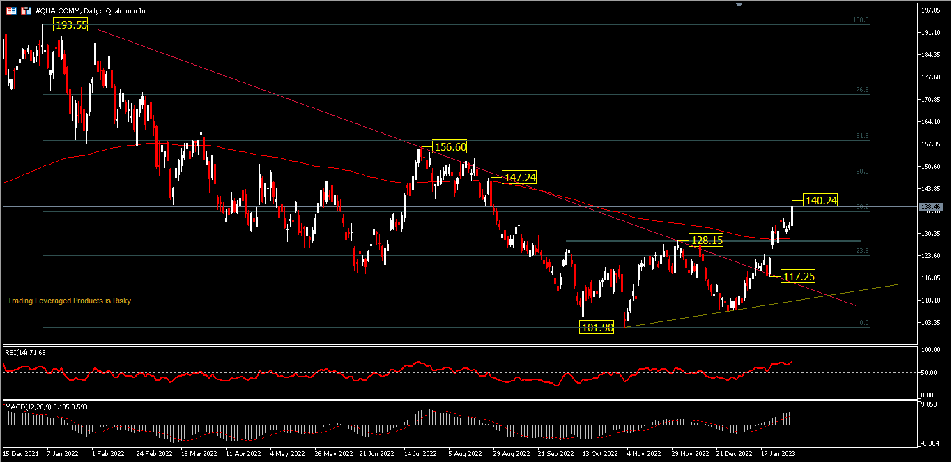The height and width of the screenshot is (463, 952).
Task: Click the current price marker on price axis
Action: click(x=930, y=207)
